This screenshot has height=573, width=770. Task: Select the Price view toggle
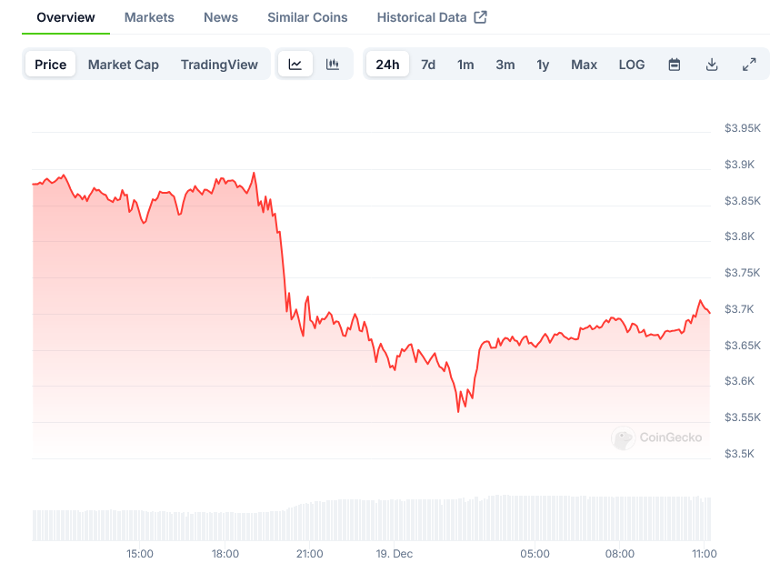(x=51, y=65)
